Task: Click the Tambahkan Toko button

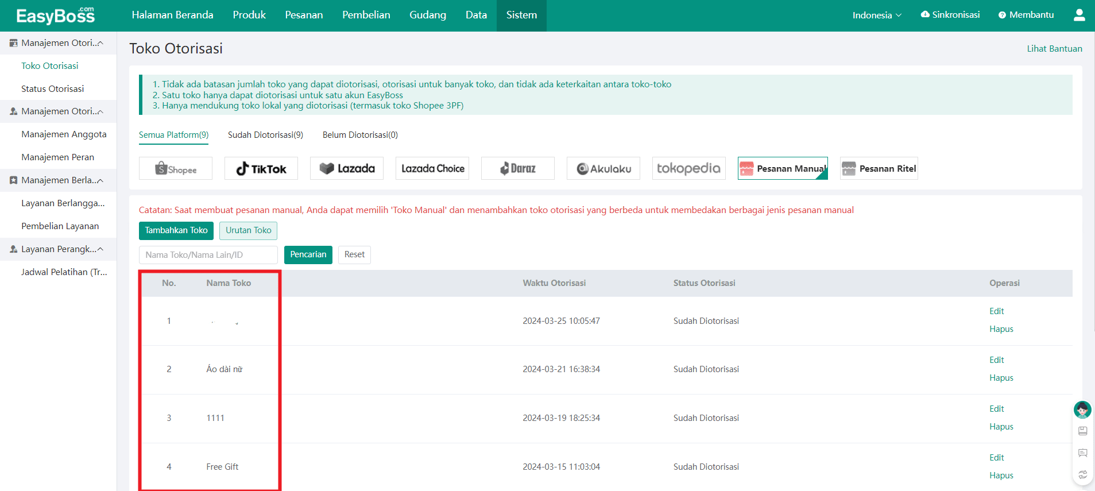Action: click(176, 230)
